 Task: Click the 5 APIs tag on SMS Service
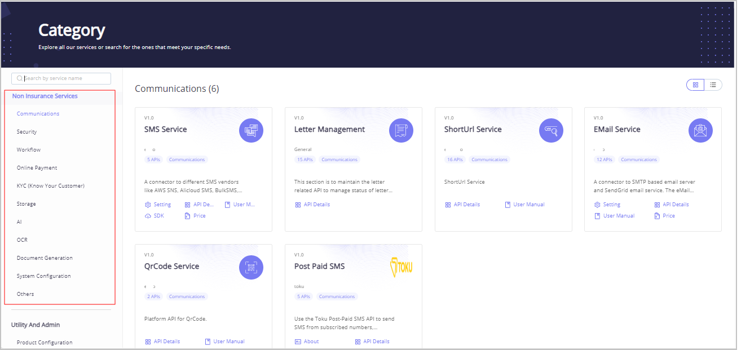pyautogui.click(x=153, y=160)
